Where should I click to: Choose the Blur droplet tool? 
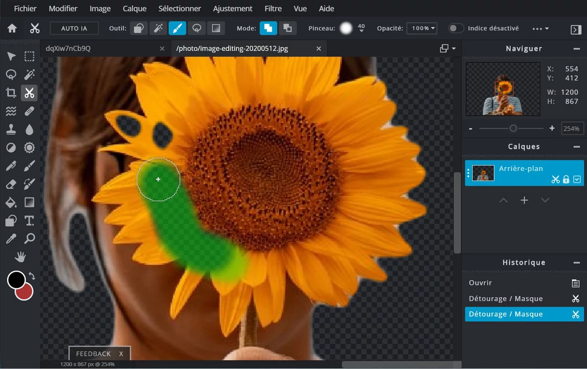[x=29, y=130]
